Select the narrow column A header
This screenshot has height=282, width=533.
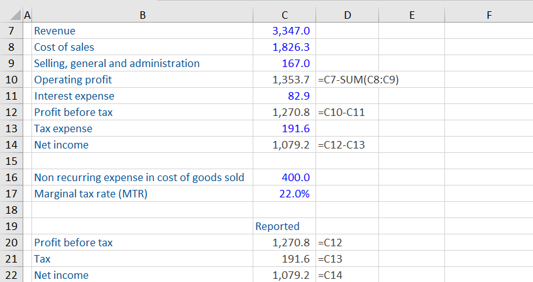pos(27,15)
